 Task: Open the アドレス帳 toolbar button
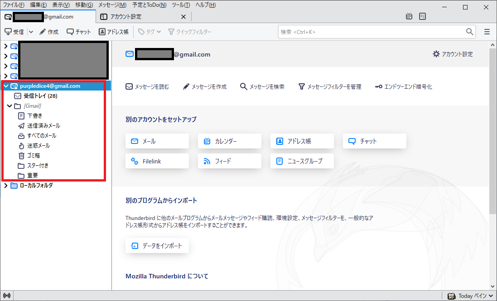[x=113, y=32]
